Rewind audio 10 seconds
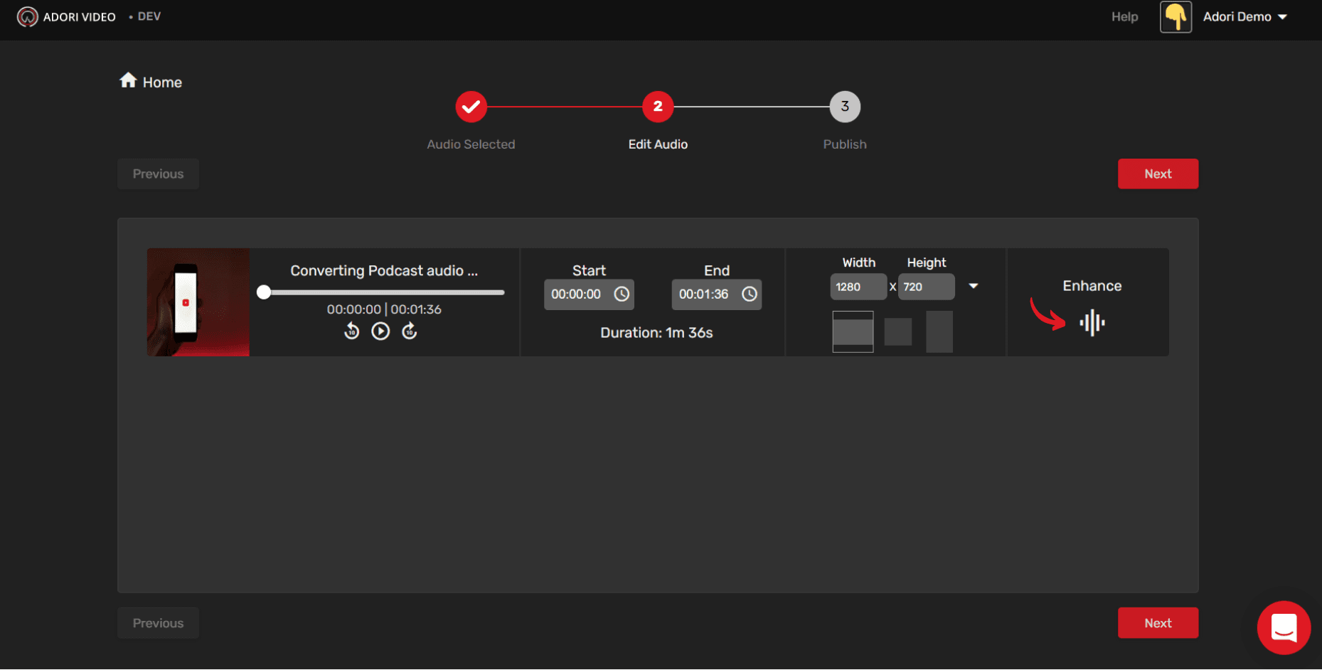This screenshot has height=670, width=1322. point(351,331)
